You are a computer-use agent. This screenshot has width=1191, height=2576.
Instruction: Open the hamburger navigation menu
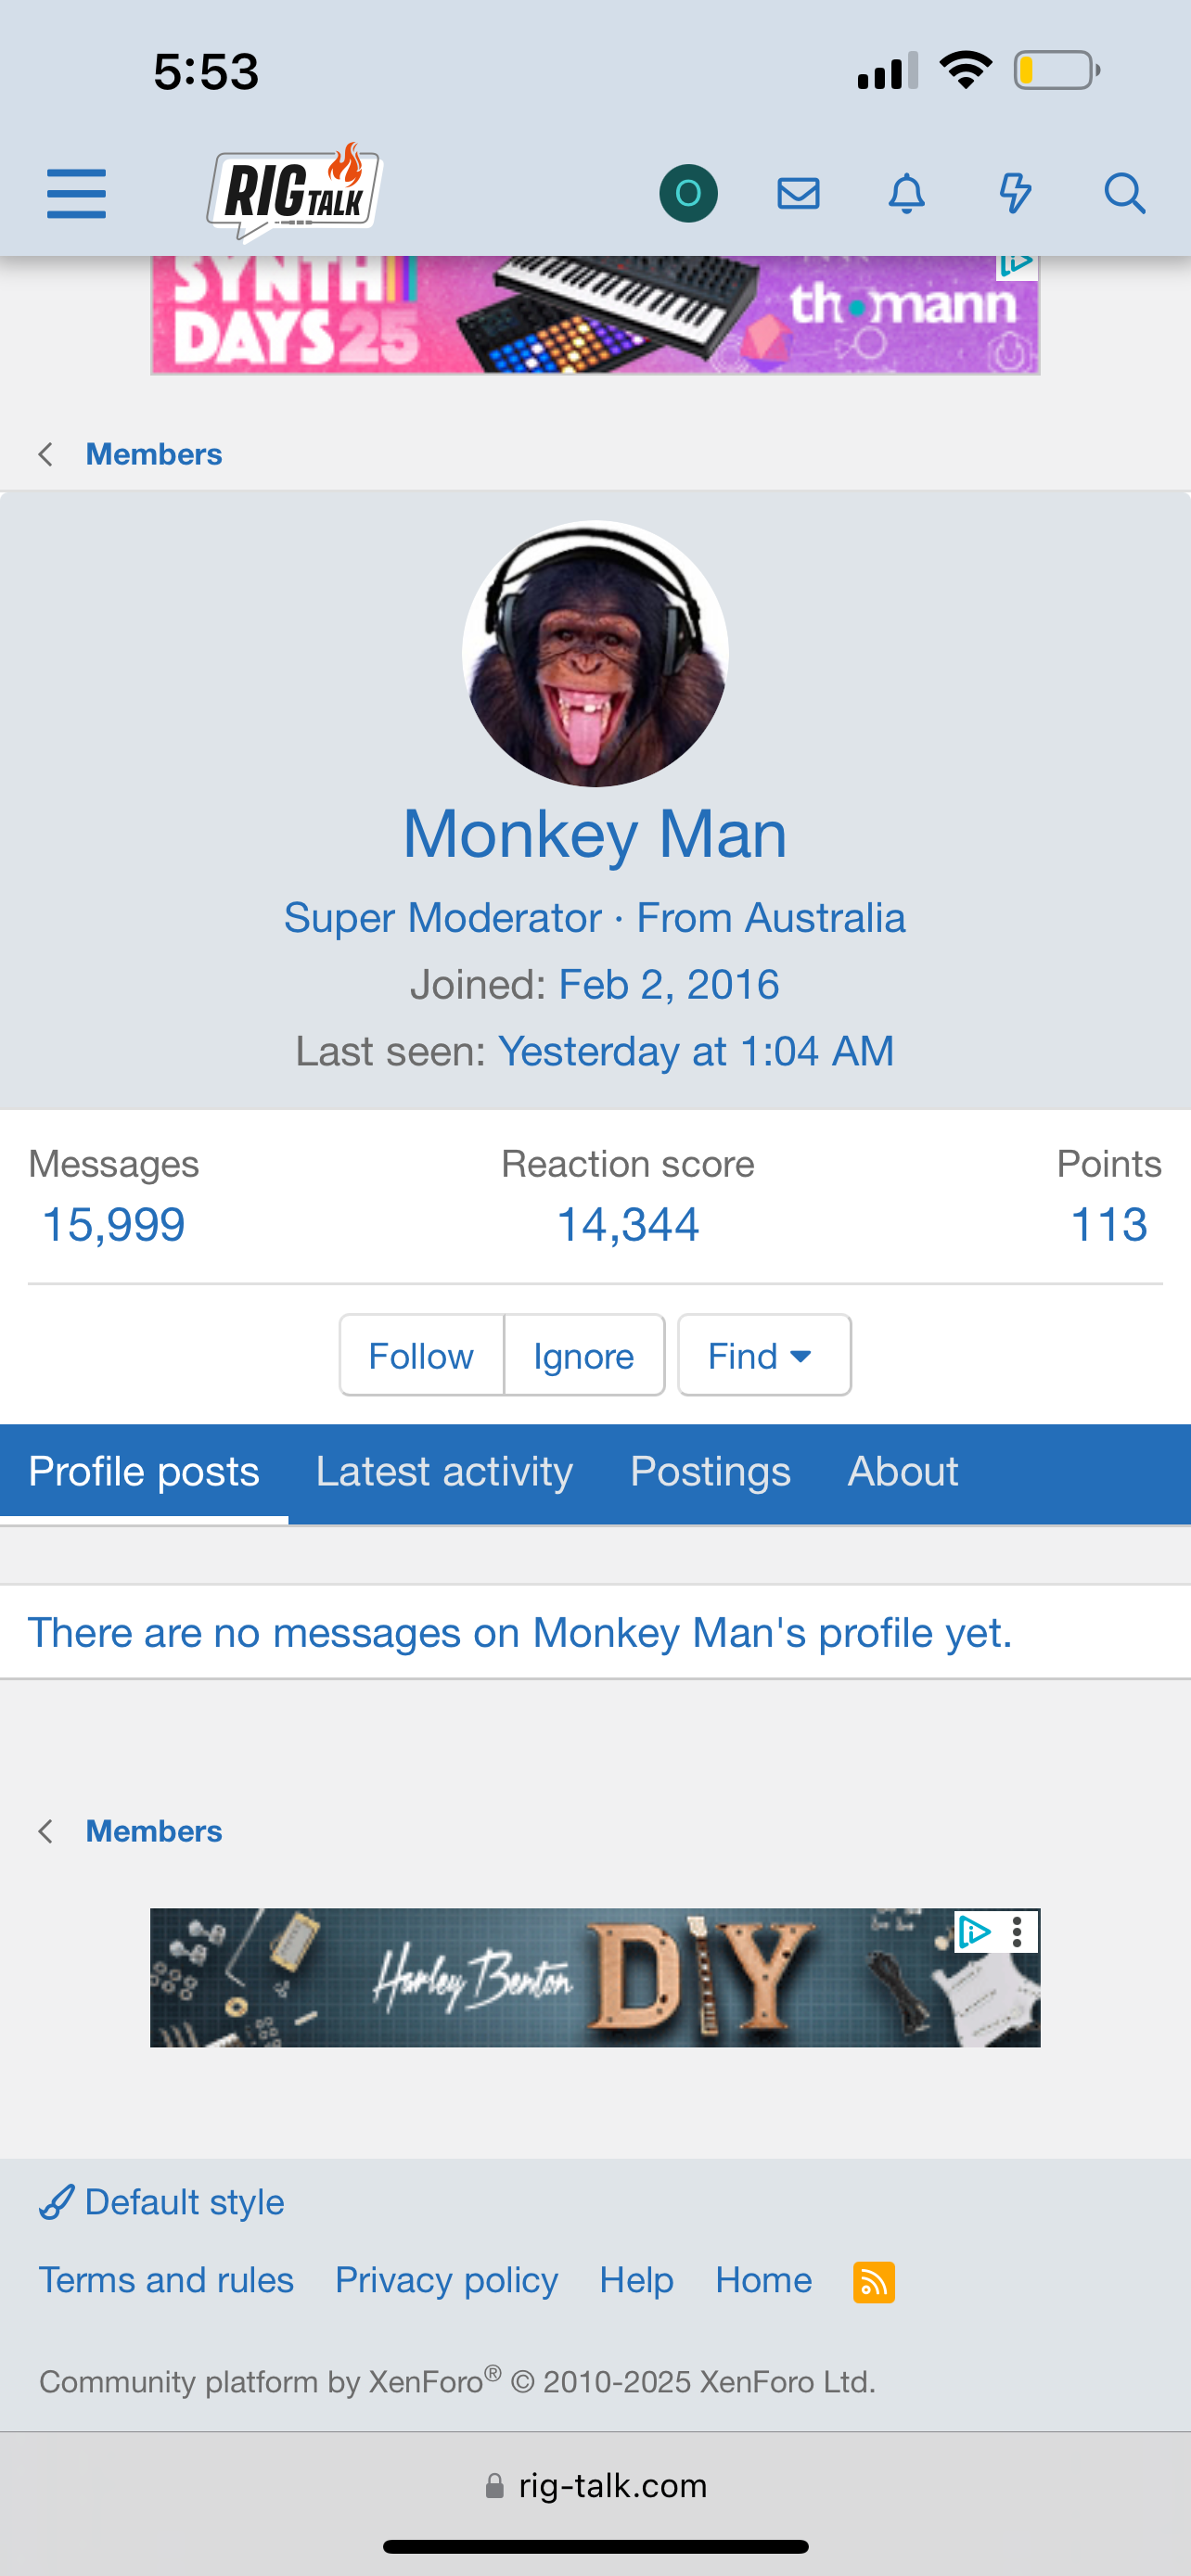[76, 193]
